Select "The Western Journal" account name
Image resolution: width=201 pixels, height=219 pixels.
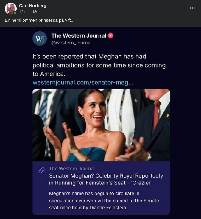tap(79, 35)
